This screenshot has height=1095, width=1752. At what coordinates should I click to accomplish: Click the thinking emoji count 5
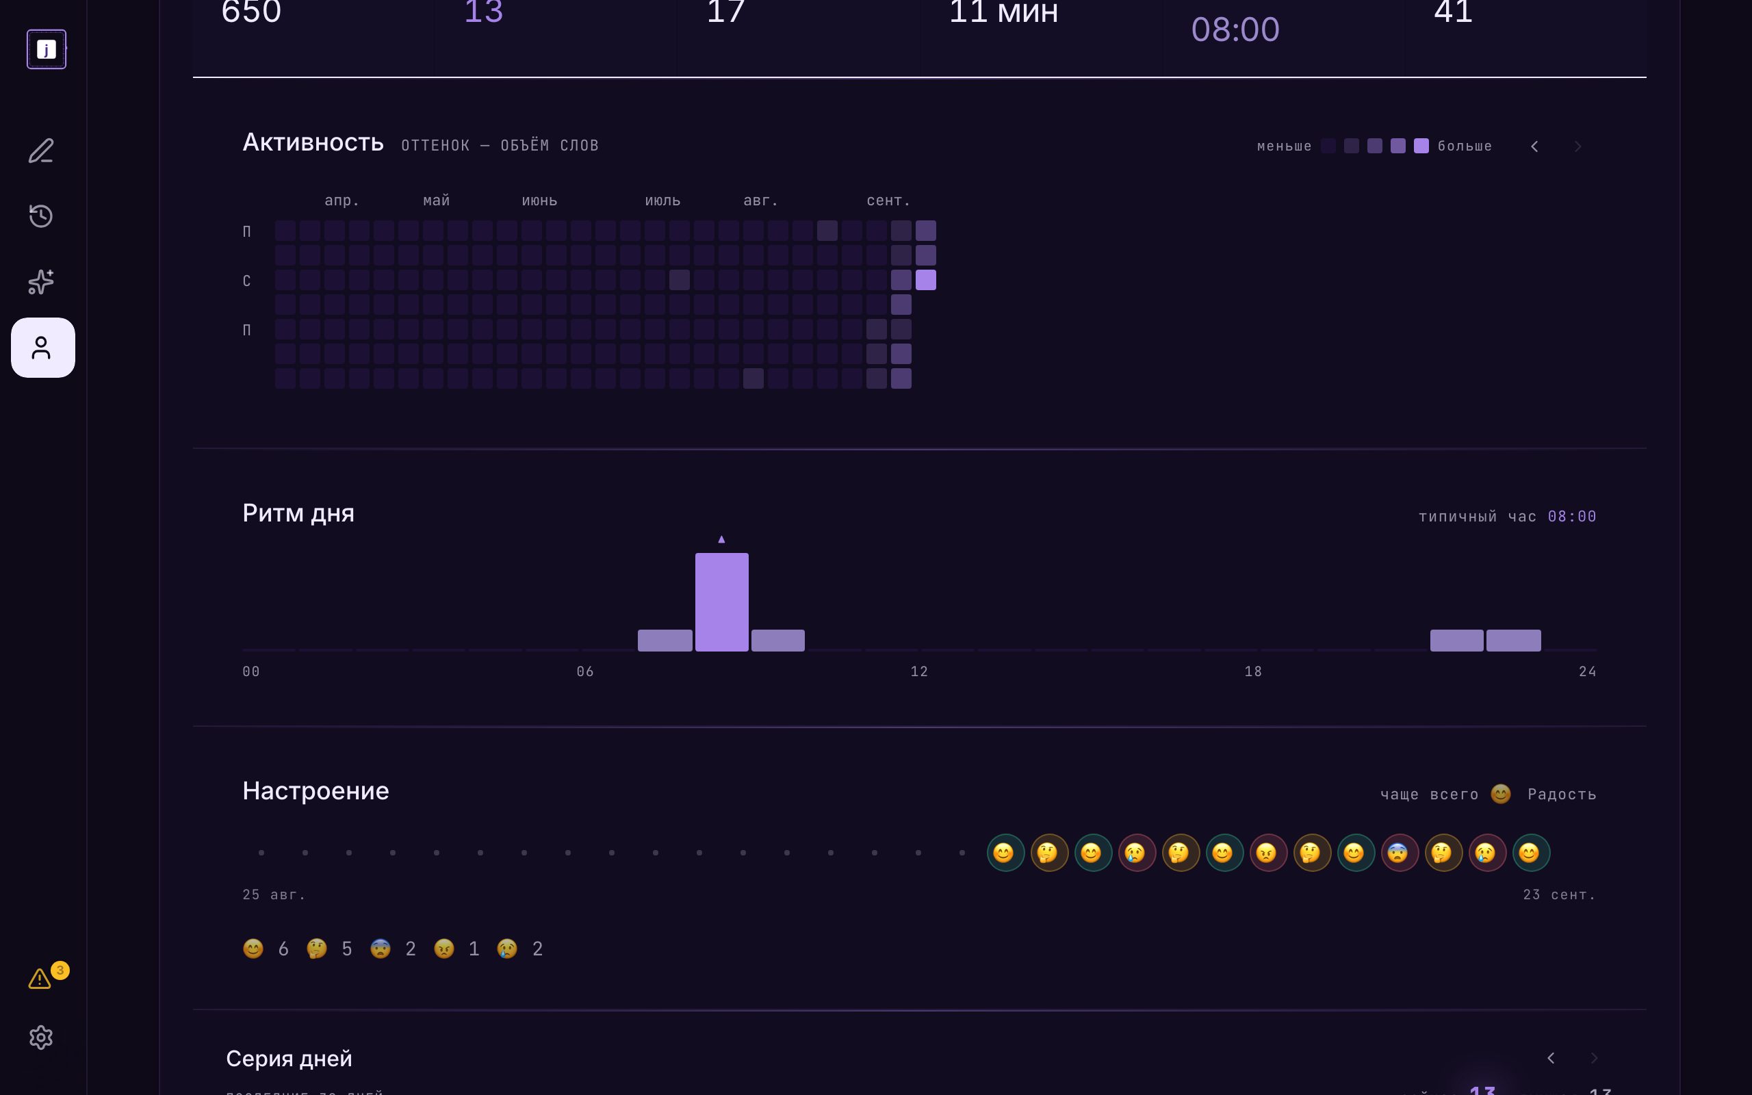[329, 949]
